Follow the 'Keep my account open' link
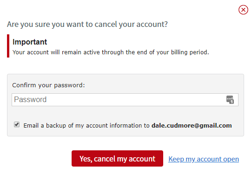 [x=204, y=159]
